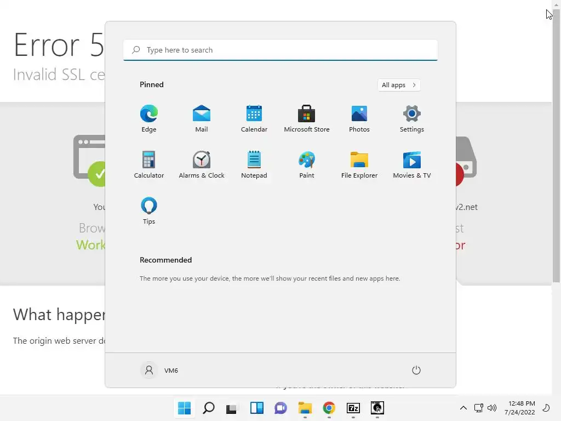Screen dimensions: 561x421
Task: Launch the Paint app
Action: (307, 164)
